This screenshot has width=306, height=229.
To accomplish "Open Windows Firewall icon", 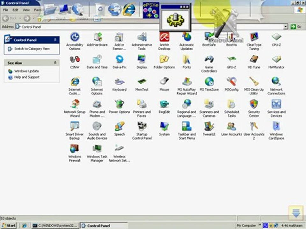I will point(75,153).
